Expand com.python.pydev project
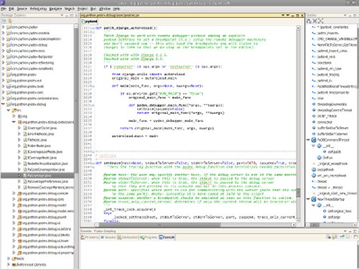This screenshot has height=269, width=359. 4,27
